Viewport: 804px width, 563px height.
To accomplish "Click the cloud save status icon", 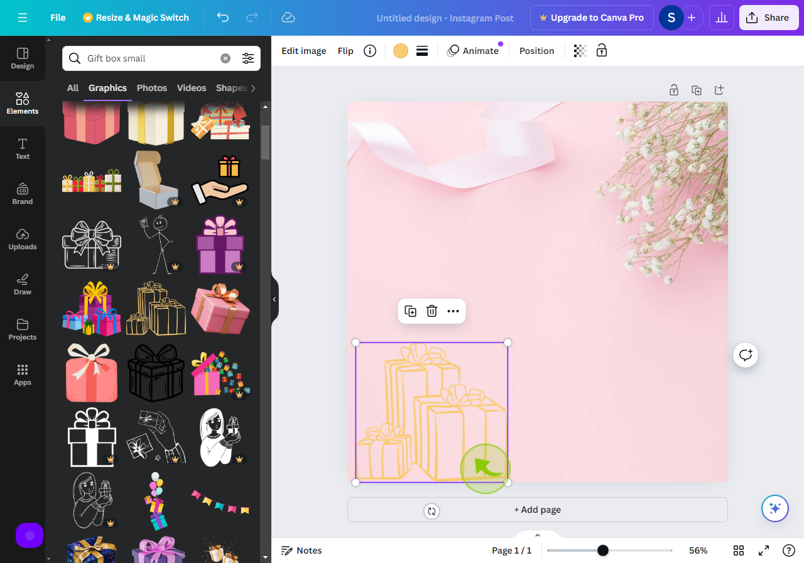I will point(288,18).
